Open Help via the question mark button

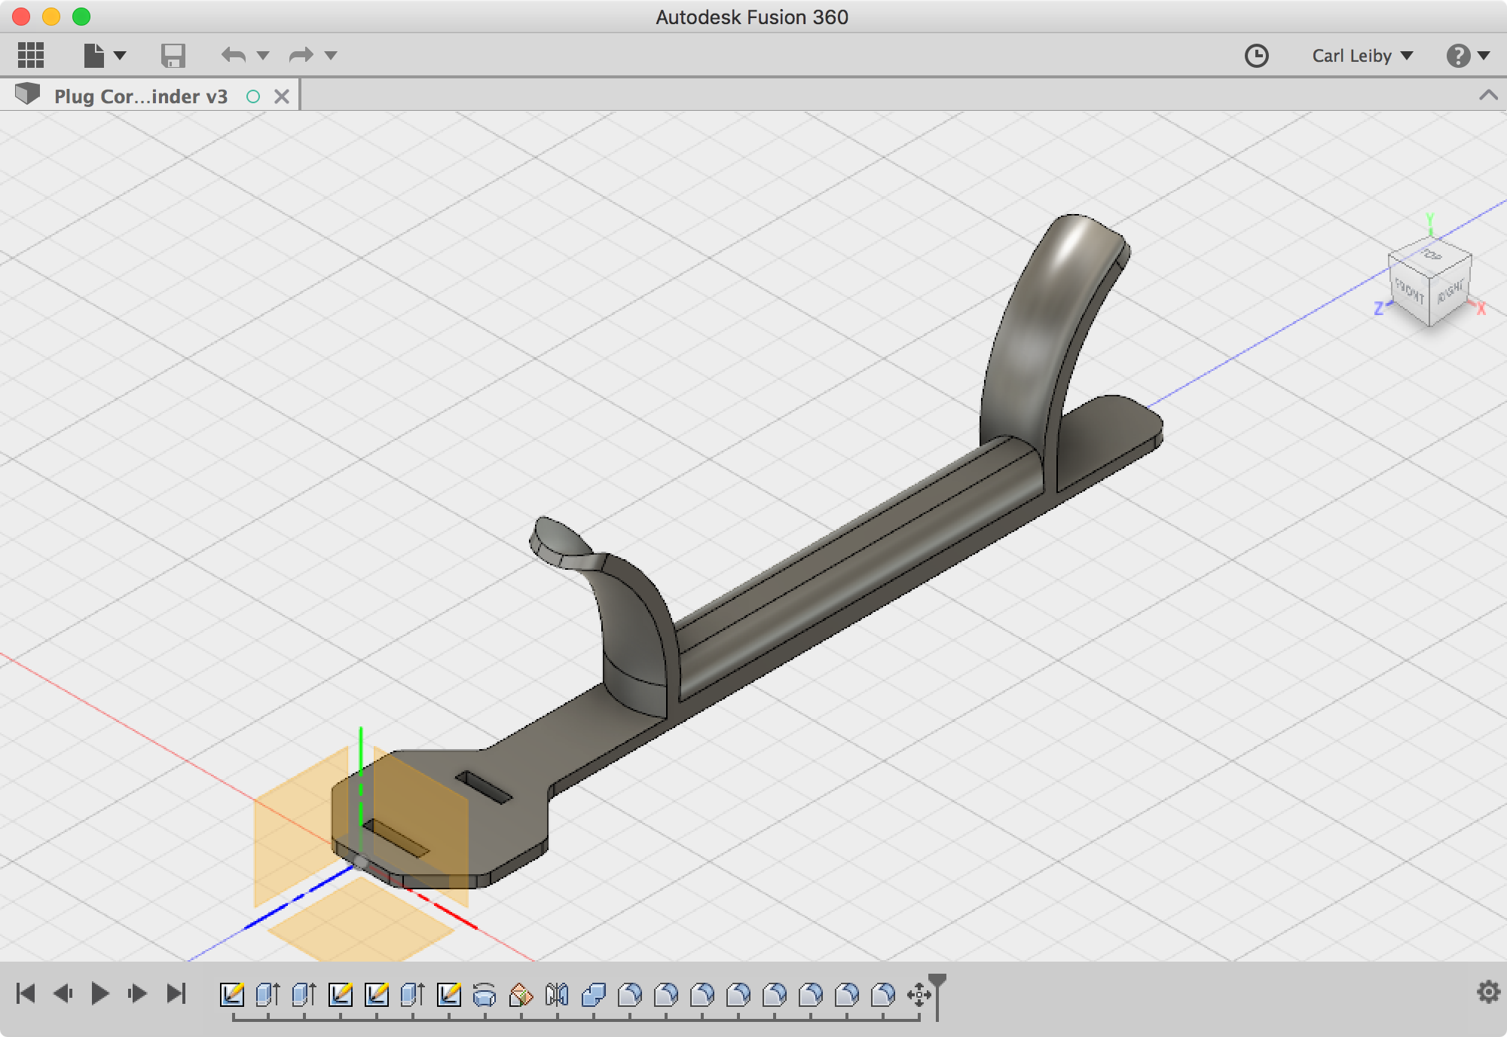pyautogui.click(x=1460, y=55)
